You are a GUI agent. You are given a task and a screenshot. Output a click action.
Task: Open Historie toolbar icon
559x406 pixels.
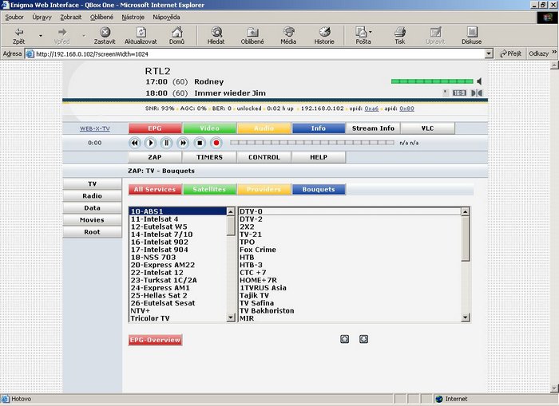click(324, 32)
